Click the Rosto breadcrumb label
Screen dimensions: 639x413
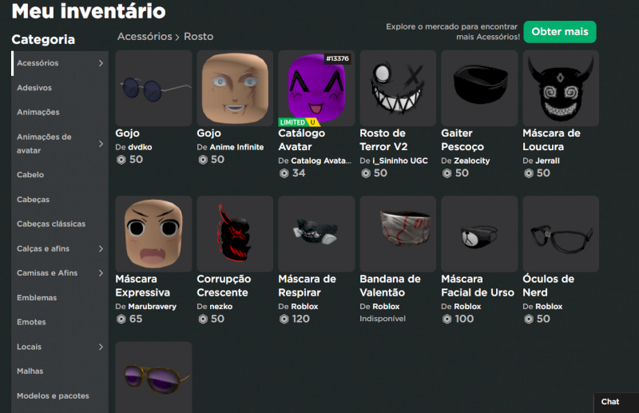tap(198, 37)
